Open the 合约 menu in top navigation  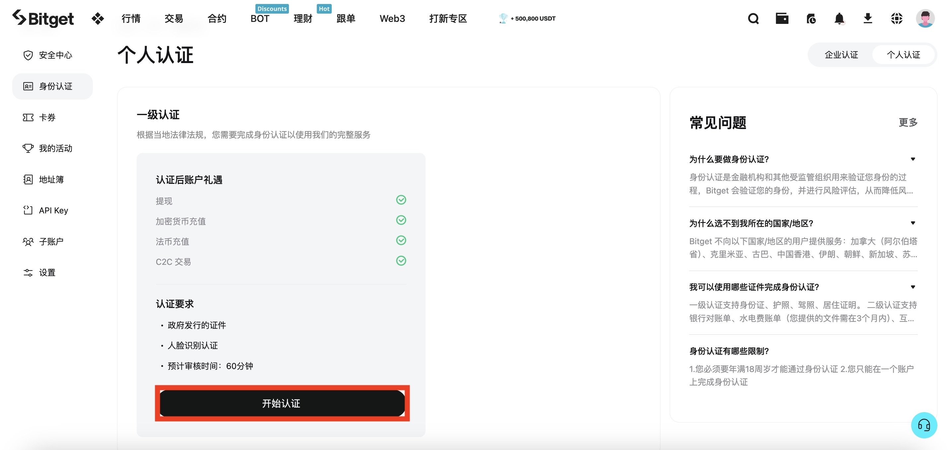pos(216,19)
